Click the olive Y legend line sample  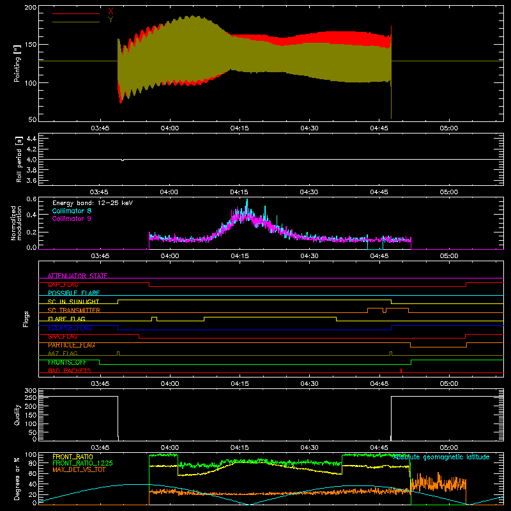pyautogui.click(x=76, y=22)
